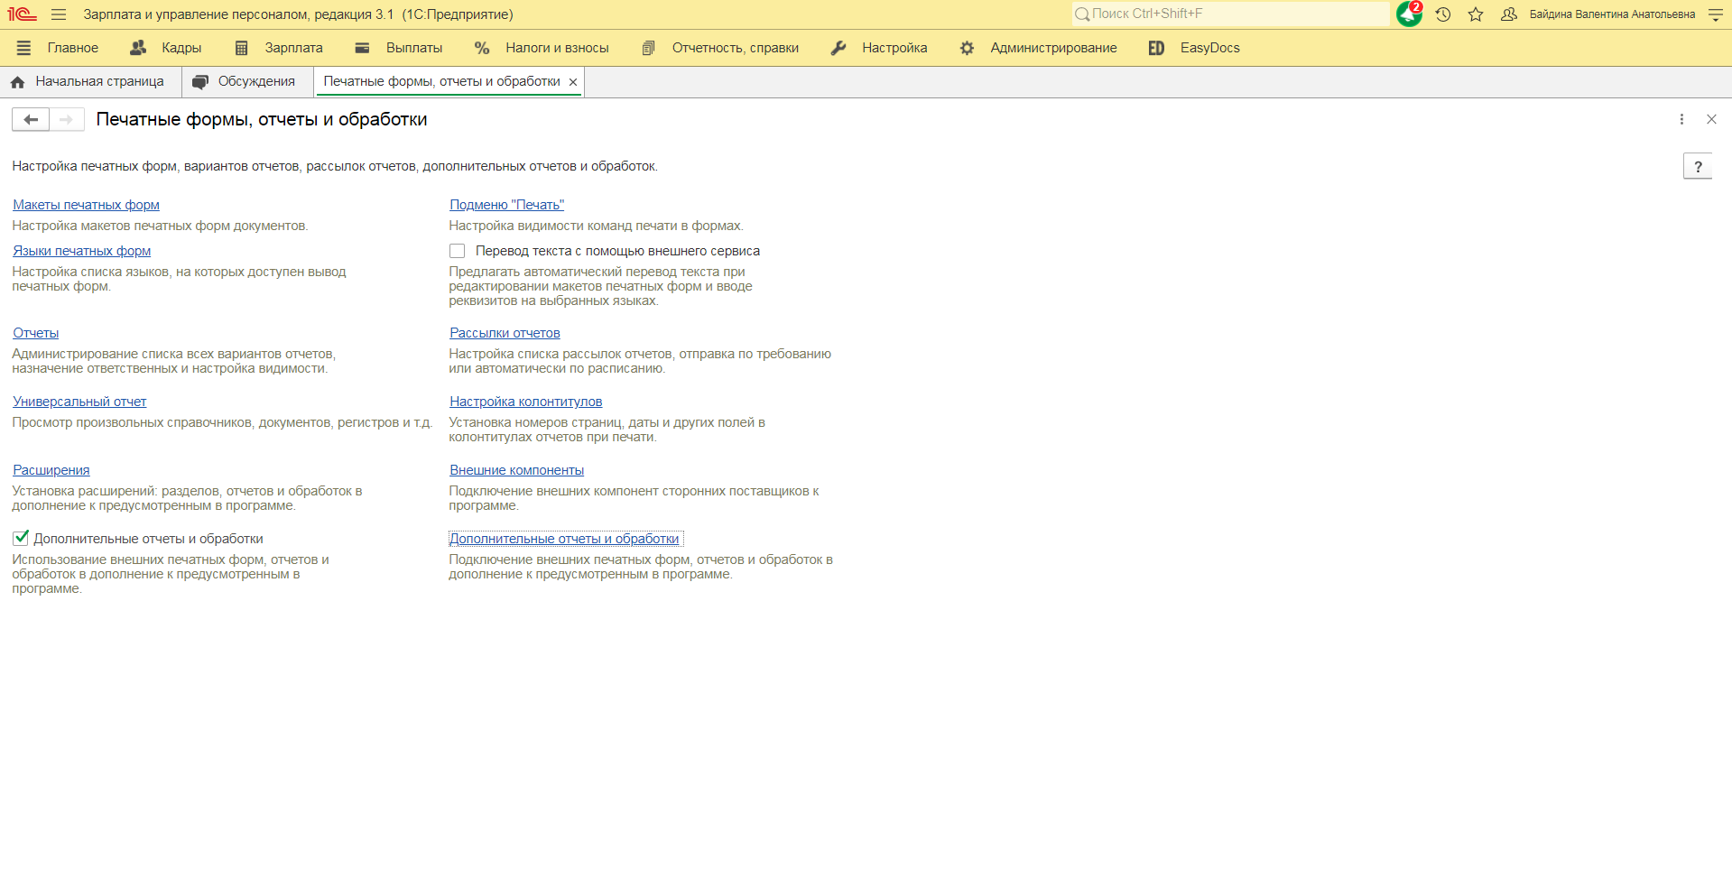Screen dimensions: 1732x869
Task: Expand the Администрирование section menu
Action: (1052, 48)
